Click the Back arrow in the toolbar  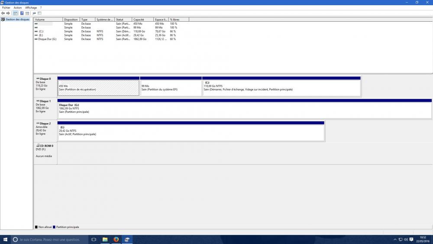coord(3,13)
